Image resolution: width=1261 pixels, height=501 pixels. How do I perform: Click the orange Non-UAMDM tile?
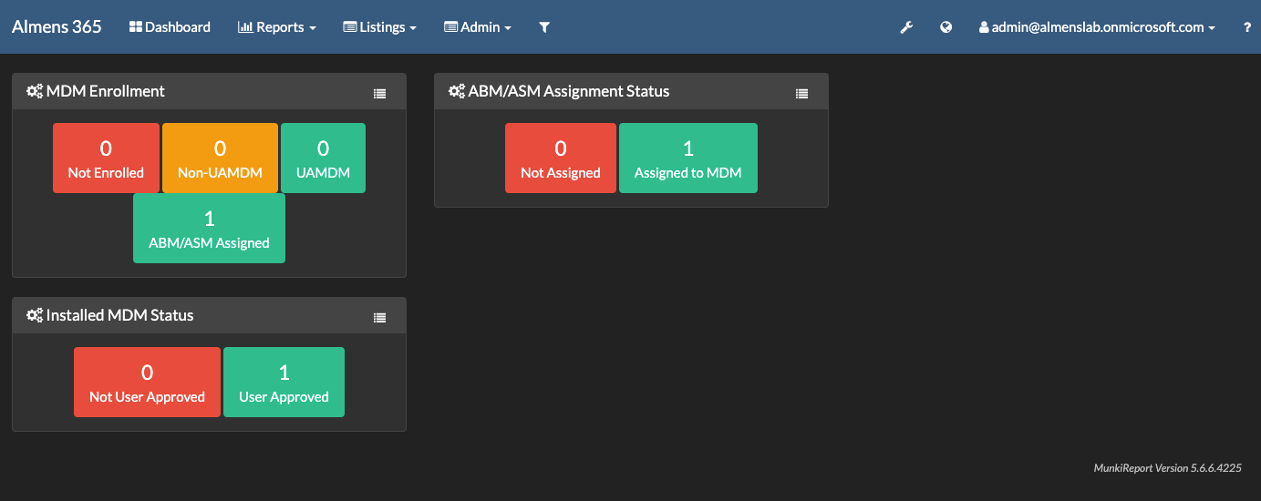[x=220, y=158]
